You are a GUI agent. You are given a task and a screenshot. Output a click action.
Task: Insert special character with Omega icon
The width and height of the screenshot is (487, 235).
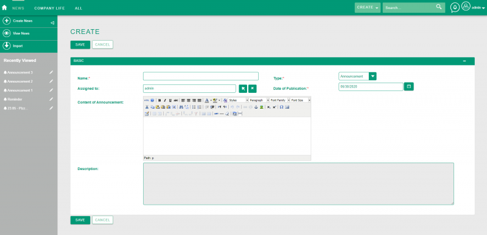[x=282, y=107]
